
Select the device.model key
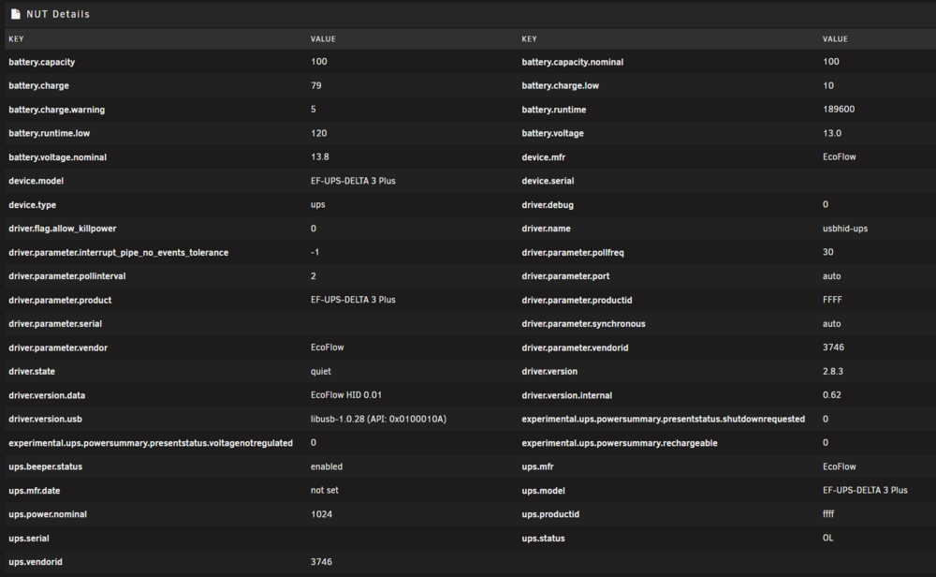pos(36,181)
